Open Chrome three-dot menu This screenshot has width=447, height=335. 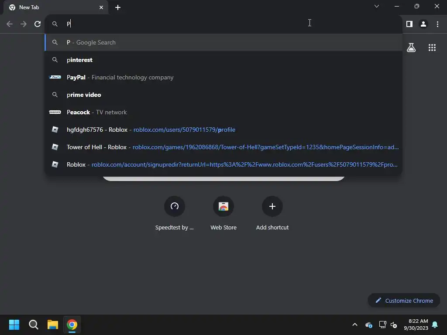[x=437, y=24]
